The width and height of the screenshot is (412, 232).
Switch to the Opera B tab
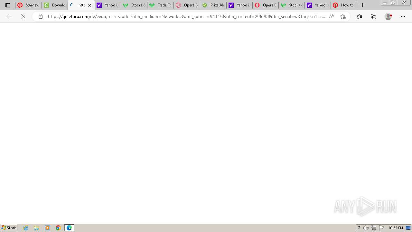pyautogui.click(x=266, y=5)
